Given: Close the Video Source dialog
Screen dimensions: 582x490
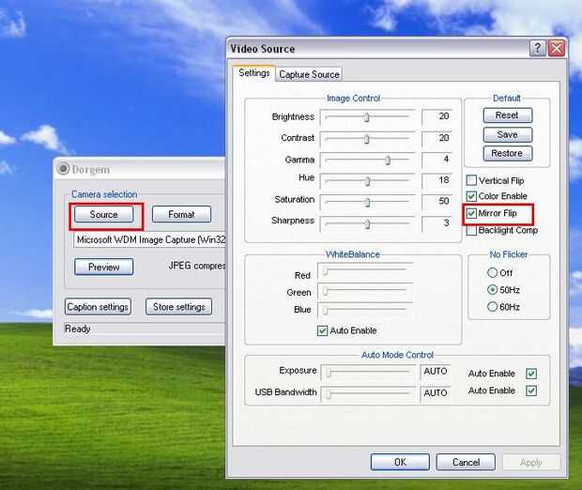Looking at the screenshot, I should [x=557, y=48].
